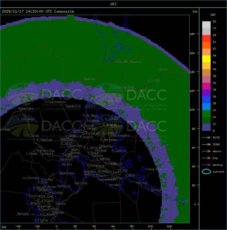The image size is (227, 230).
Task: Click the '50YD' legend label
Action: (x=216, y=137)
